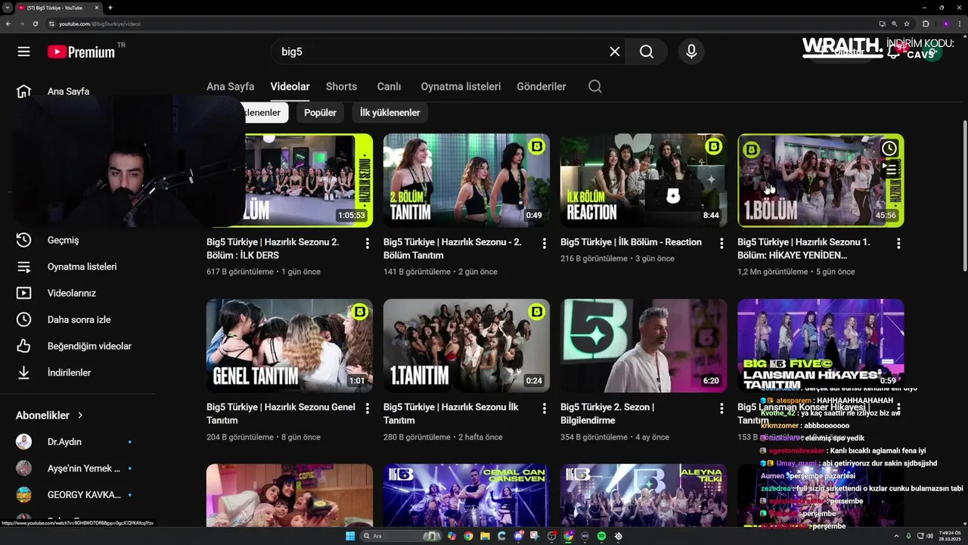This screenshot has width=968, height=545.
Task: Play the 6:20 Bilgilendirme thumbnail
Action: 644,345
